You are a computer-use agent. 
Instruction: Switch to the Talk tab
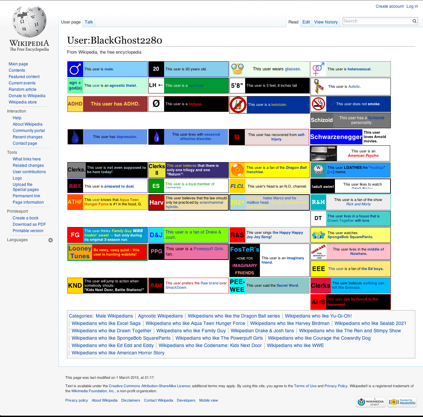coord(89,22)
